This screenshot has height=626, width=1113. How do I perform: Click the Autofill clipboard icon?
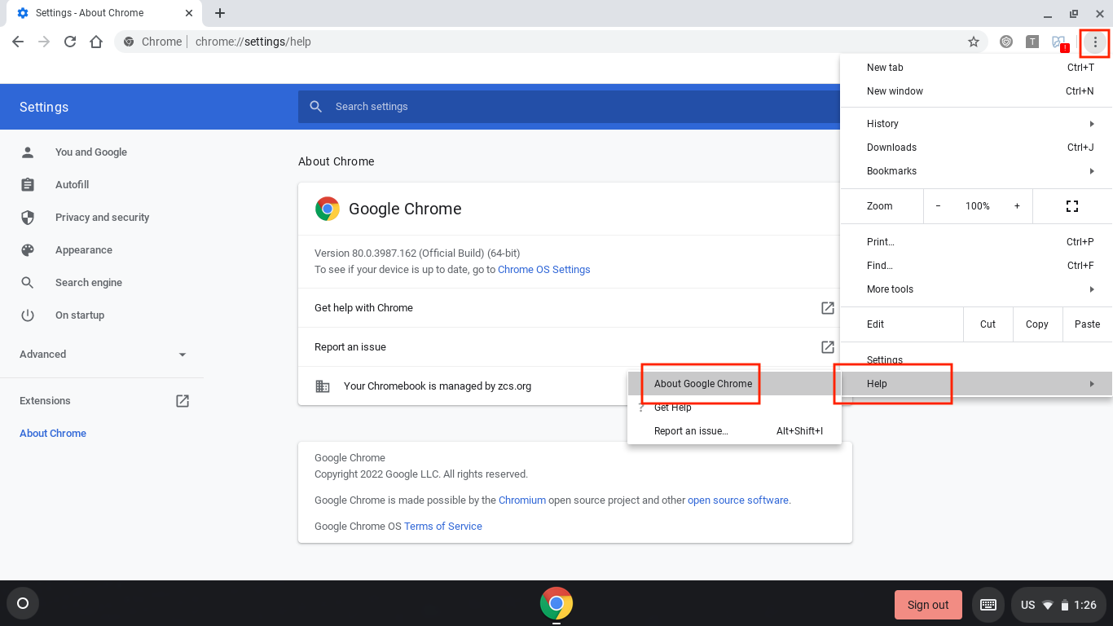[28, 185]
